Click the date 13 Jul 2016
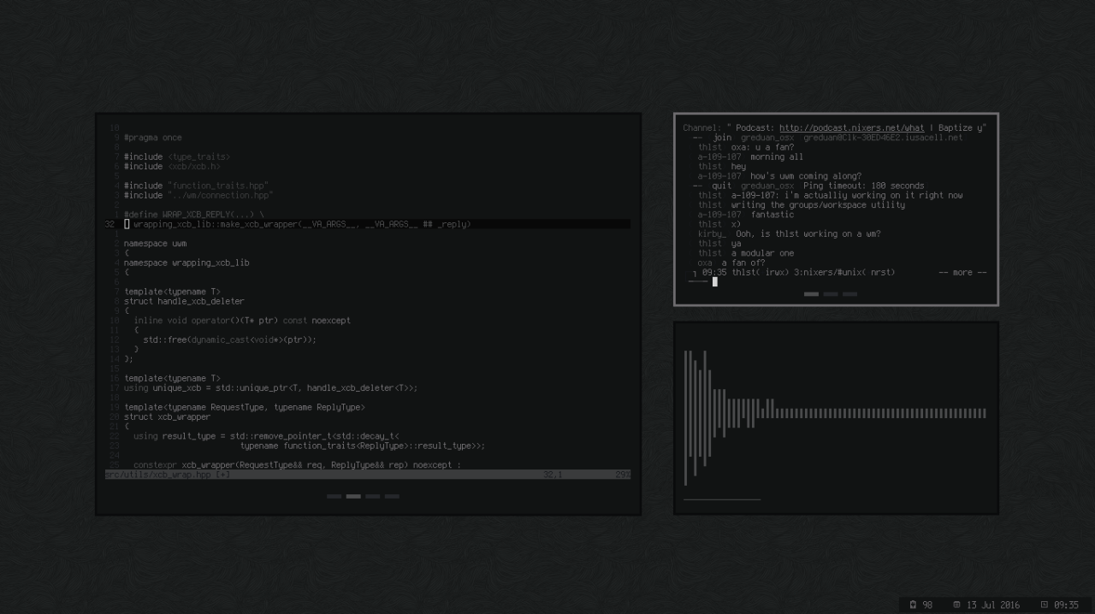The height and width of the screenshot is (614, 1095). coord(992,605)
